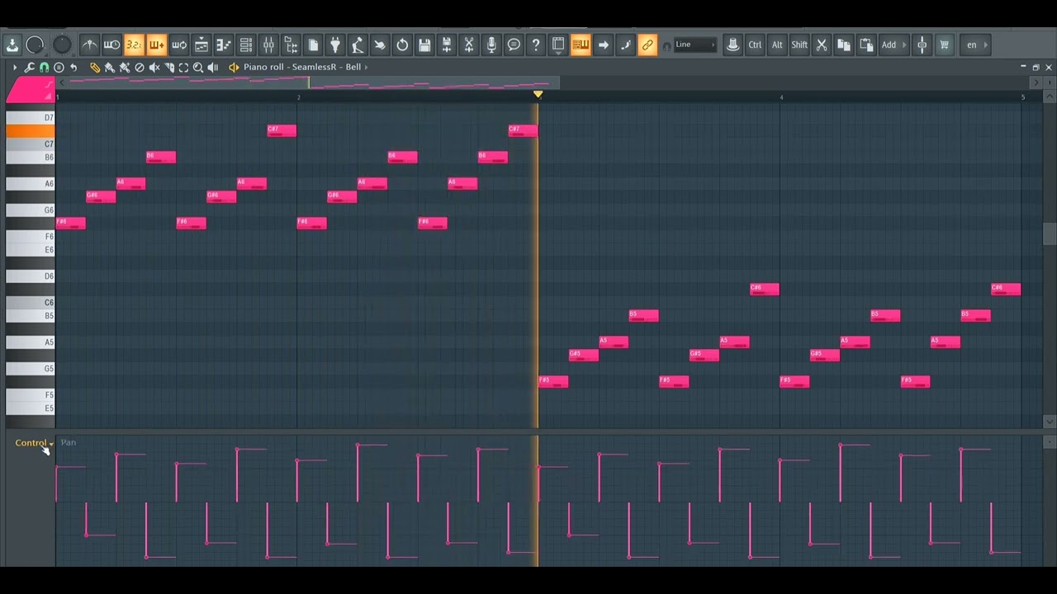This screenshot has width=1057, height=594.
Task: Toggle the loop recording button
Action: coord(178,45)
